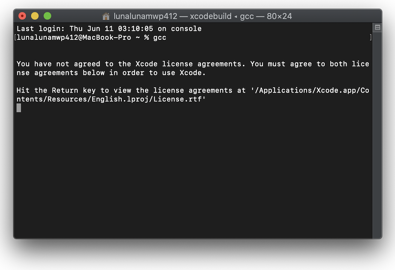The image size is (395, 270).
Task: Click the lunalunamwp412@MacBook-Pro prompt text
Action: (78, 38)
